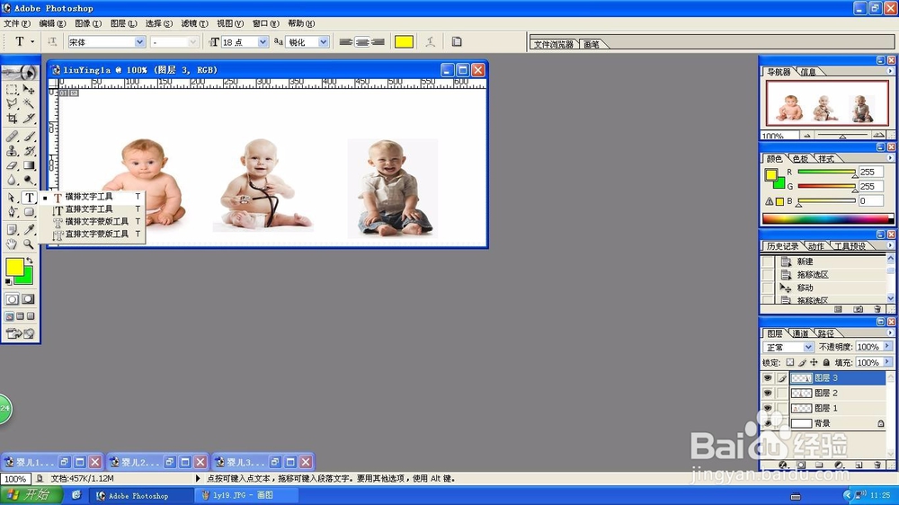The width and height of the screenshot is (899, 505).
Task: Select the Gradient tool
Action: click(x=29, y=165)
